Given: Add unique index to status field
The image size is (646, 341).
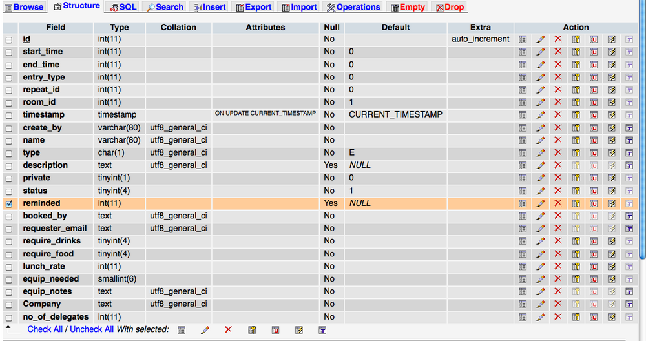Looking at the screenshot, I should pyautogui.click(x=594, y=191).
